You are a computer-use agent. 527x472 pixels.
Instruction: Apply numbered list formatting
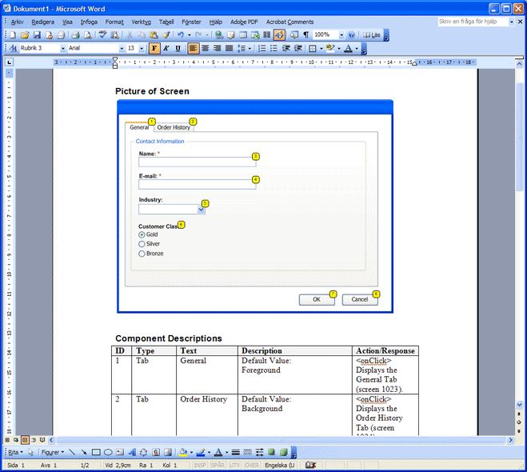point(262,49)
